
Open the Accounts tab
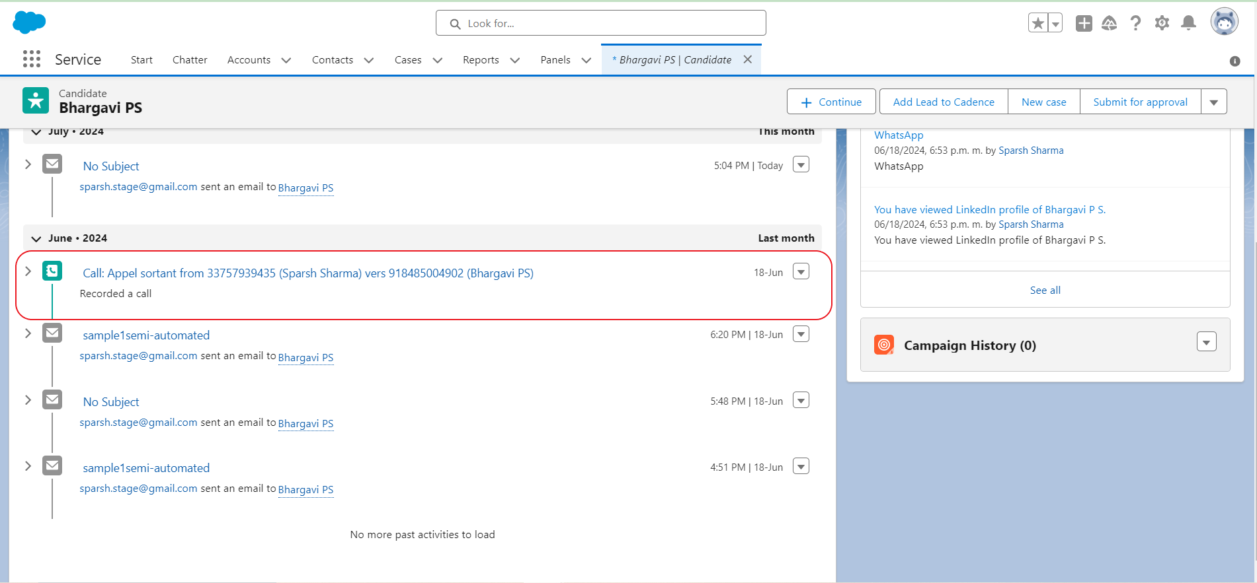(x=249, y=60)
